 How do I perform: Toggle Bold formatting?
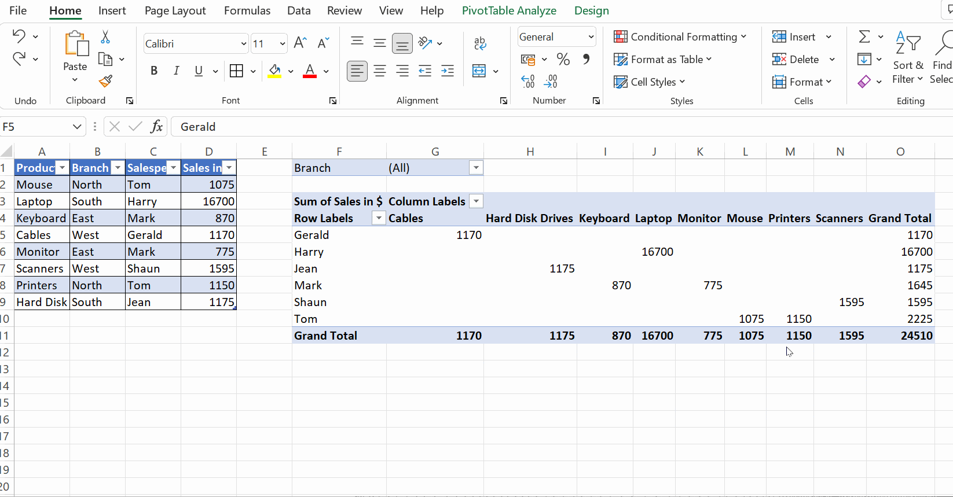click(x=154, y=71)
